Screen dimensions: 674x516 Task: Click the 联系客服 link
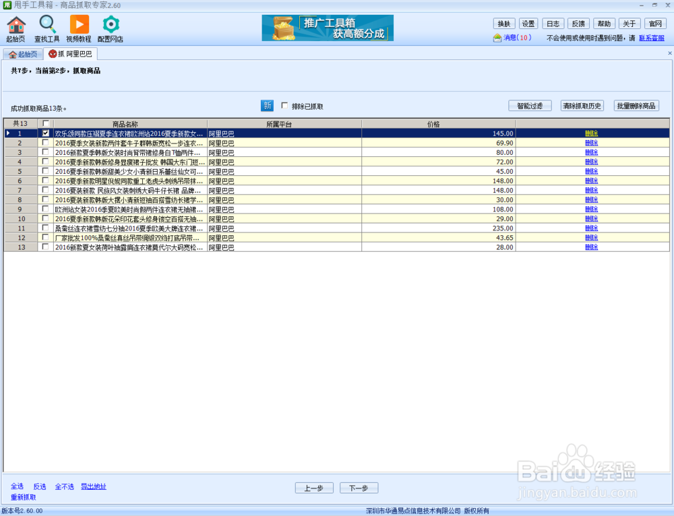click(651, 38)
